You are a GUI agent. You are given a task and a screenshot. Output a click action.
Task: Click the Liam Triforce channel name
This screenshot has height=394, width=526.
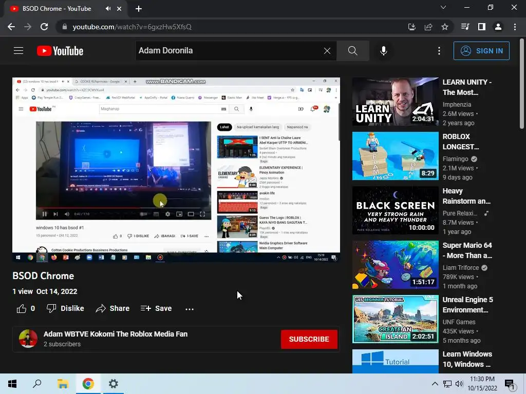coord(461,267)
